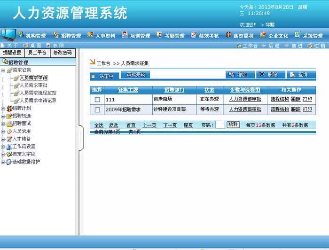
Task: Click the 增加 button
Action: [x=240, y=75]
